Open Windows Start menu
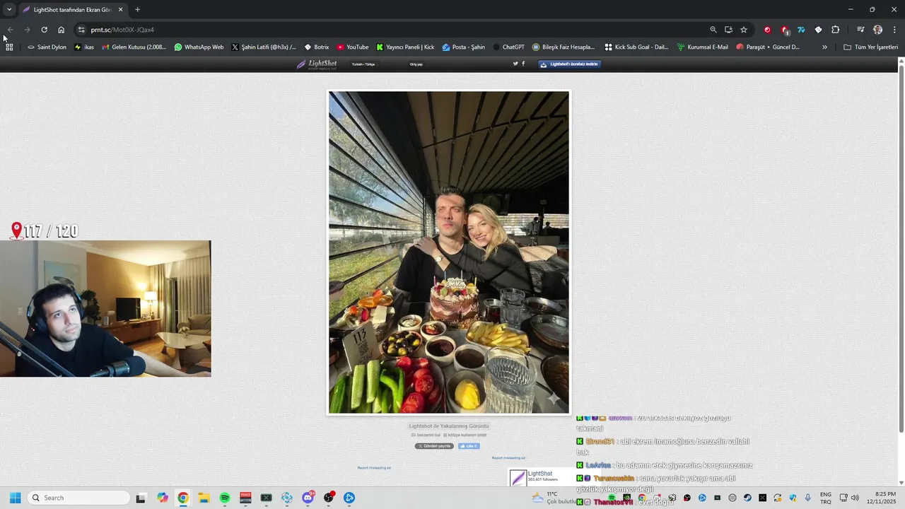Screen dimensions: 905x509 point(15,498)
